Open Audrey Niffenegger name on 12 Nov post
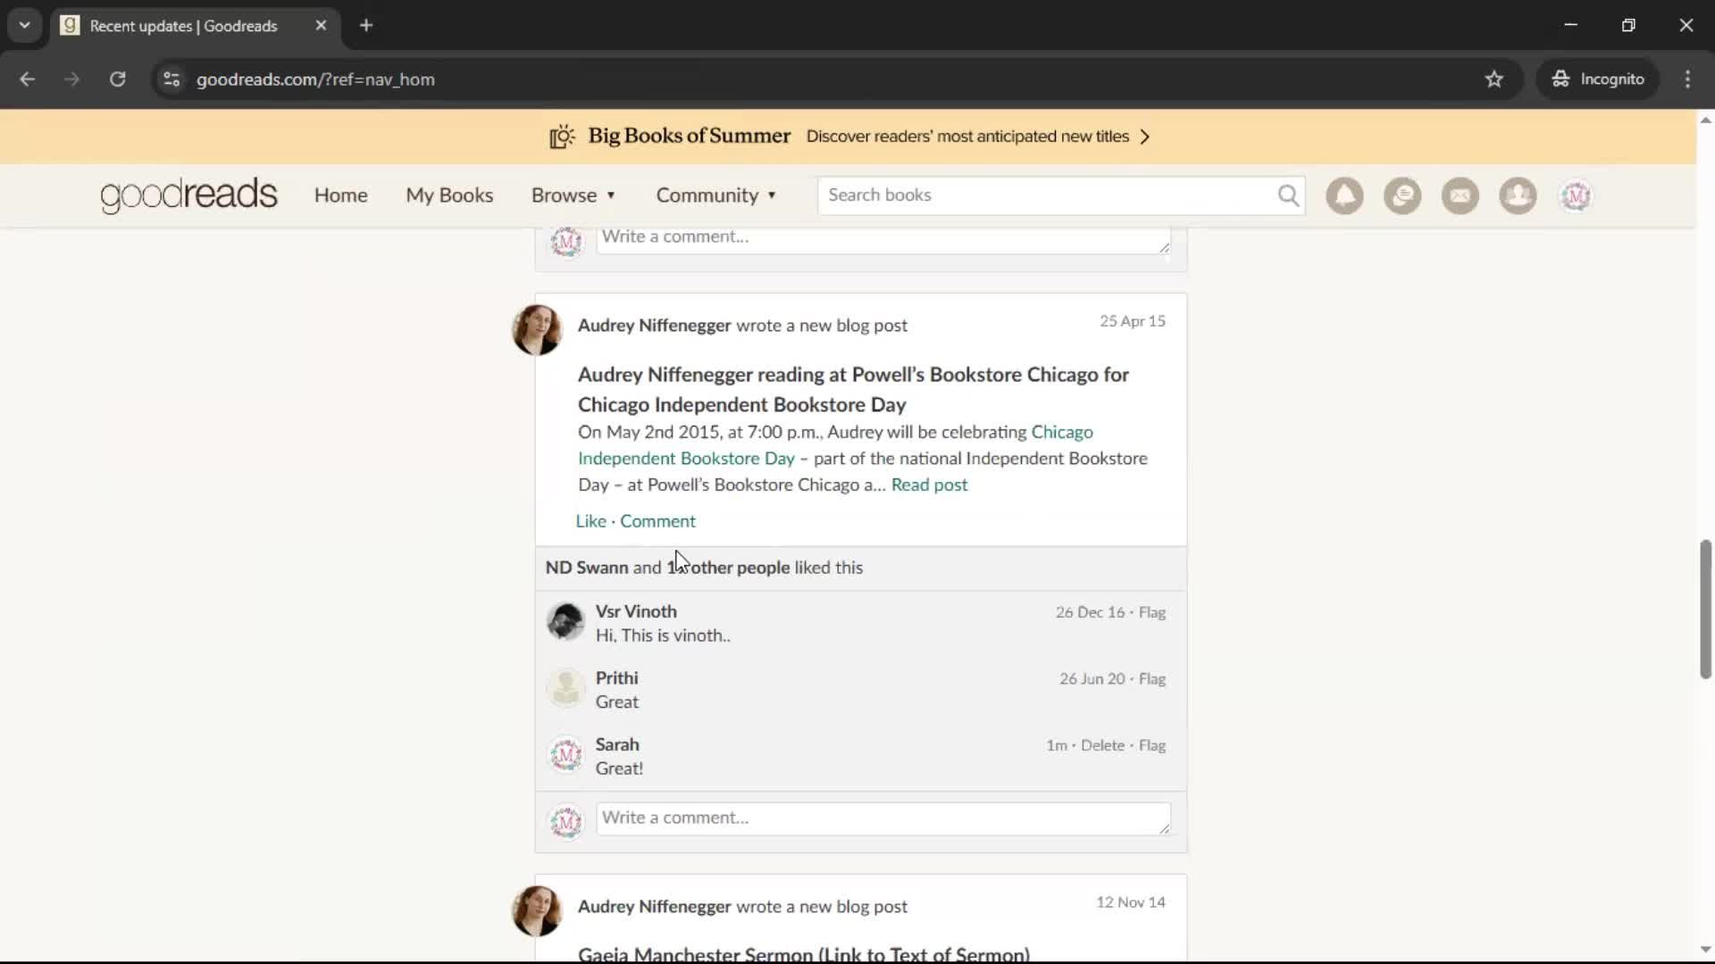The width and height of the screenshot is (1715, 964). 654,907
